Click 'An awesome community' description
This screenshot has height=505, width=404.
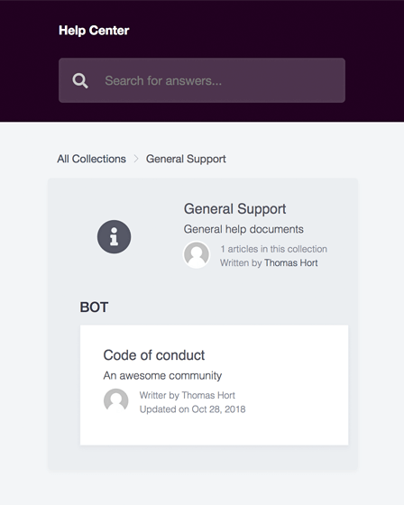pyautogui.click(x=162, y=375)
